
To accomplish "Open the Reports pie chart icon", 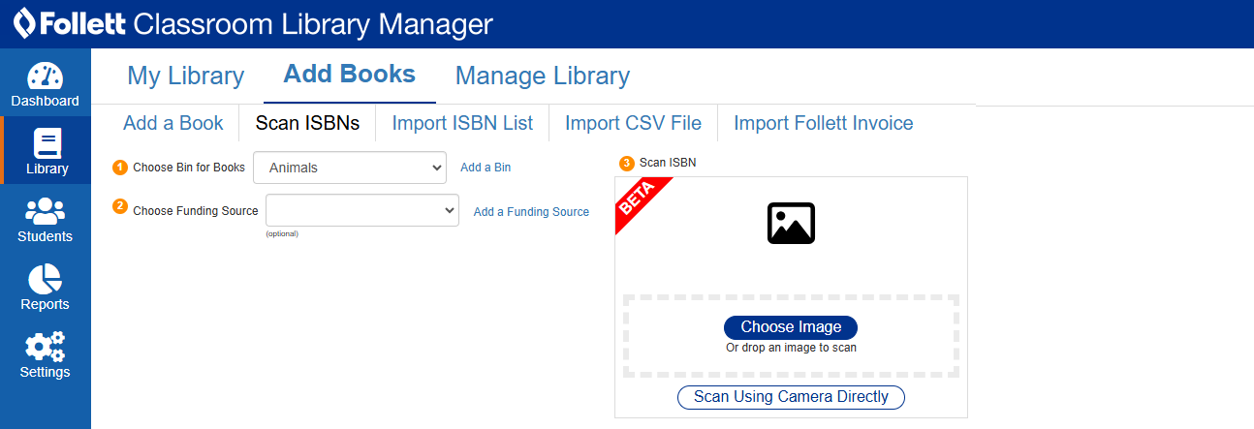I will pos(45,279).
